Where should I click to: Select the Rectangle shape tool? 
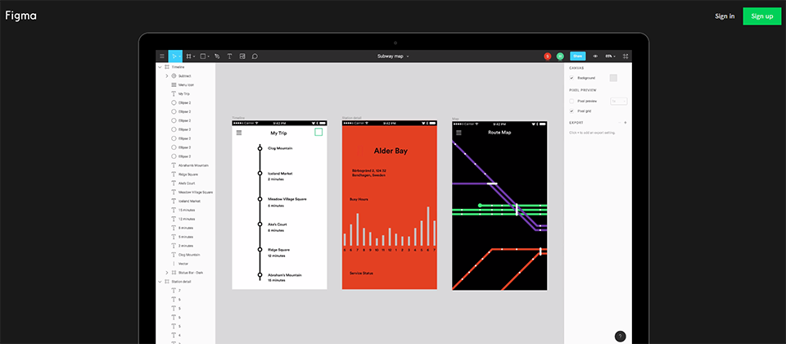tap(203, 57)
